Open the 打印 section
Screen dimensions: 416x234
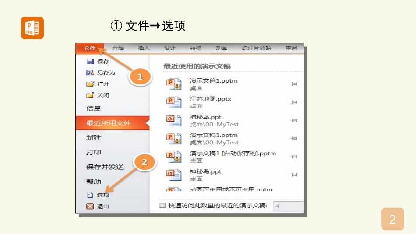[94, 152]
